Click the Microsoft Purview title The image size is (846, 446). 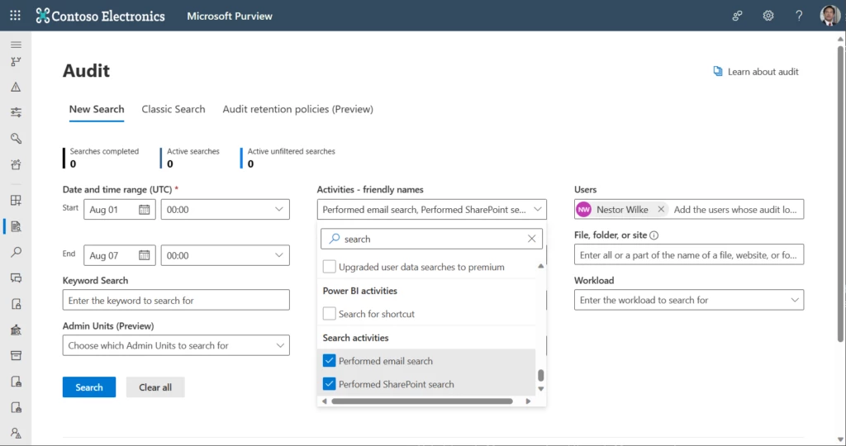point(230,17)
